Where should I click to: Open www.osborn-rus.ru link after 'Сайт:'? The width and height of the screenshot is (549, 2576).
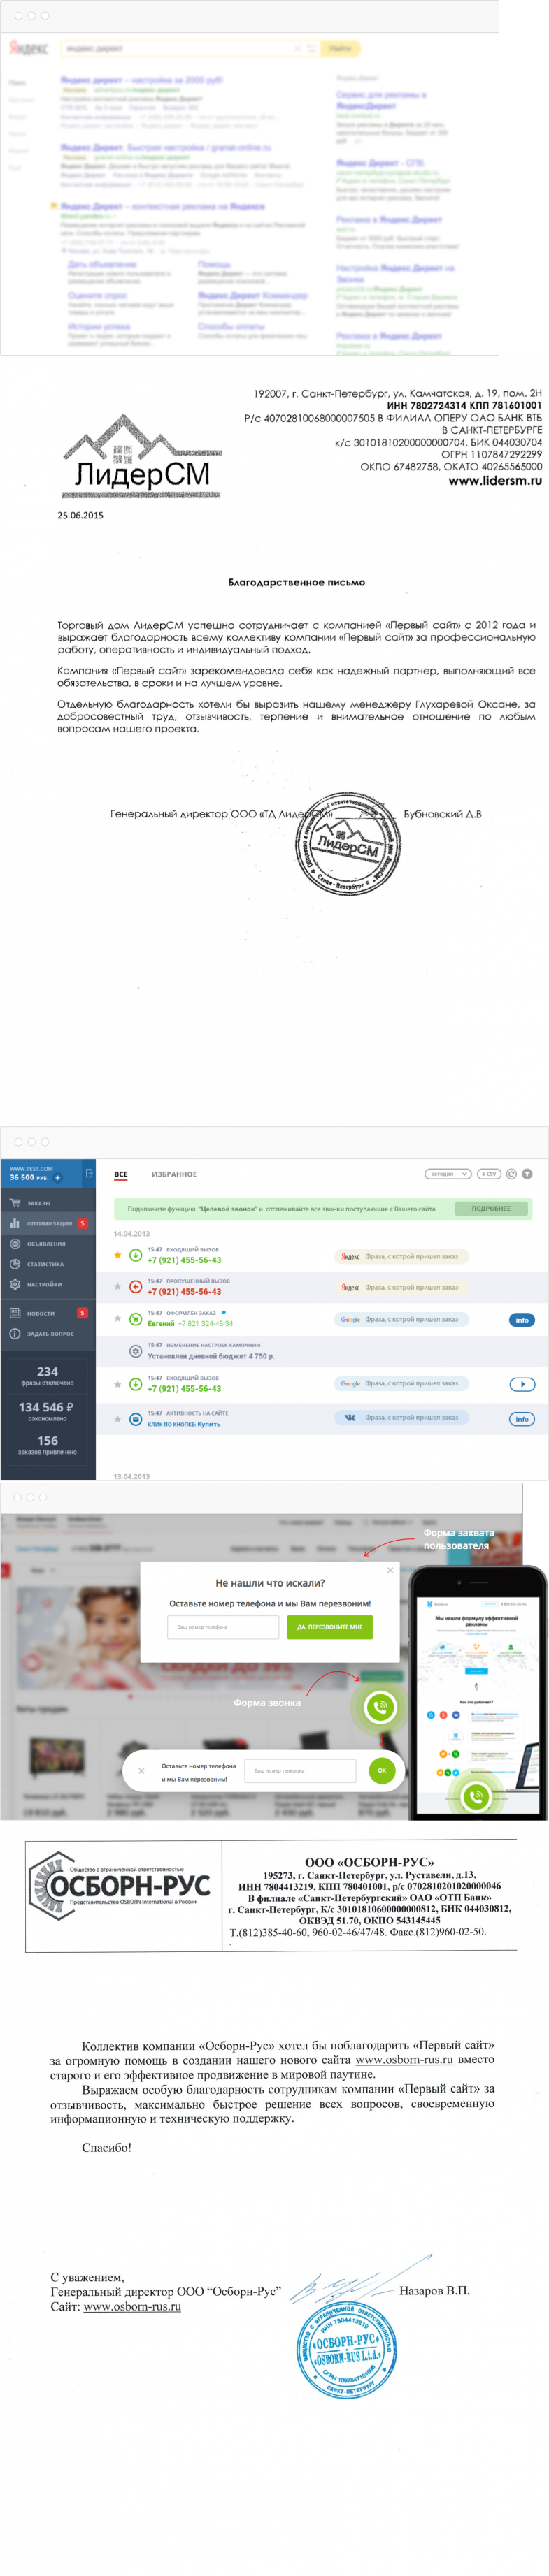[132, 2306]
